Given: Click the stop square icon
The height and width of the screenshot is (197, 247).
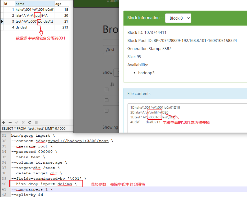Looking at the screenshot, I should click(36, 122).
